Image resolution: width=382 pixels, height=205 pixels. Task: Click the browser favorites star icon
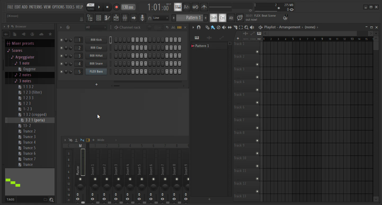coord(50,34)
